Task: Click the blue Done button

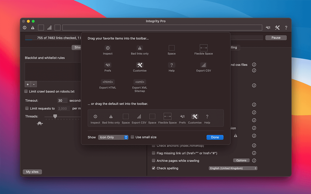Action: (x=215, y=137)
